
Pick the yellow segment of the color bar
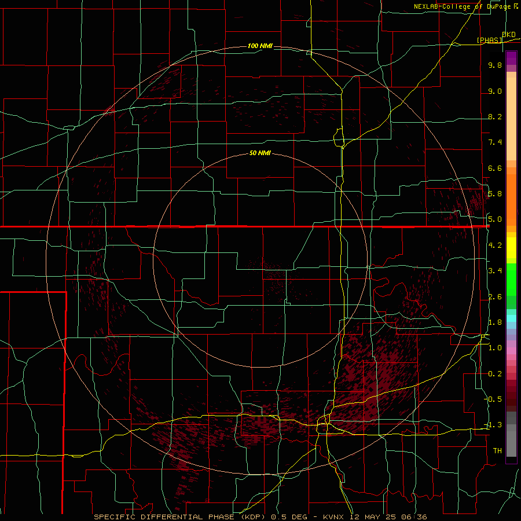511,248
